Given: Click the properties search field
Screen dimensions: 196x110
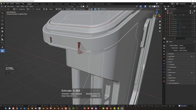Looking at the screenshot, I should [180, 38].
